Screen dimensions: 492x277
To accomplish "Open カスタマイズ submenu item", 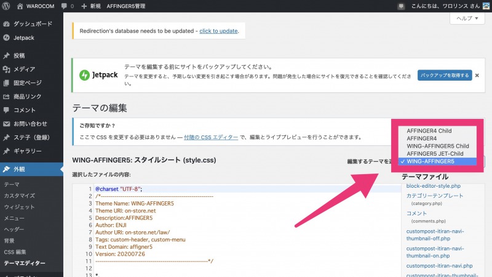I will [x=19, y=195].
